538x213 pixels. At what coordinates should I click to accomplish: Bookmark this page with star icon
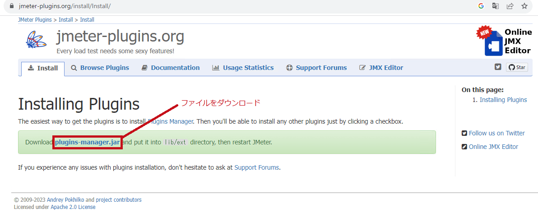click(x=524, y=6)
